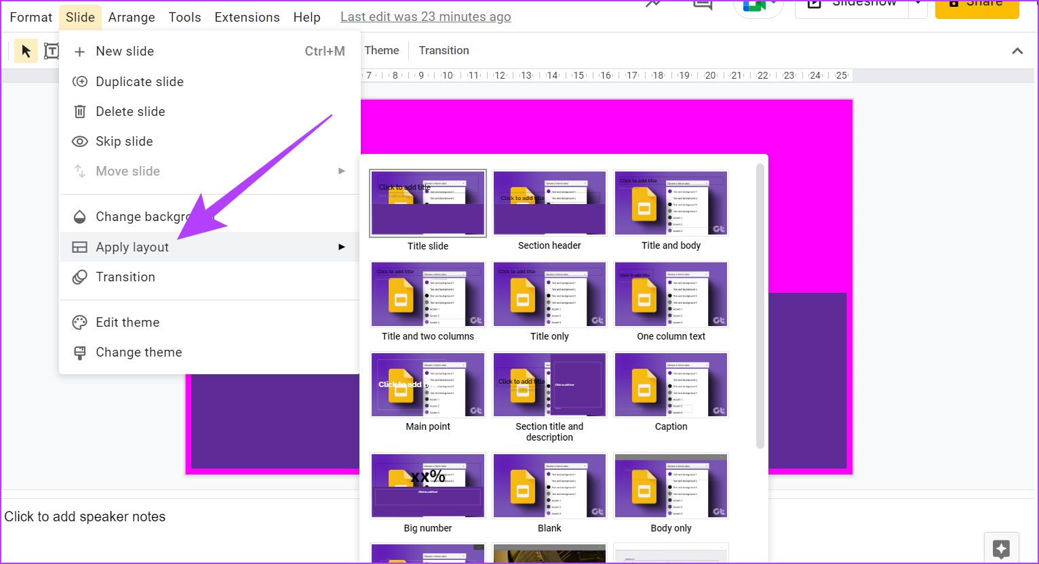1039x564 pixels.
Task: Click to add speaker notes field
Action: (x=85, y=517)
